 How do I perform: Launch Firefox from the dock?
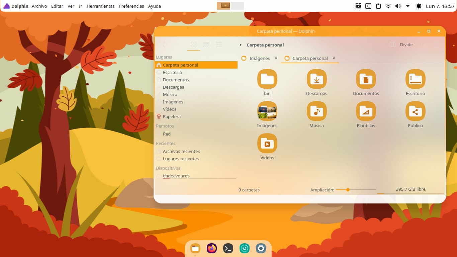pos(212,248)
